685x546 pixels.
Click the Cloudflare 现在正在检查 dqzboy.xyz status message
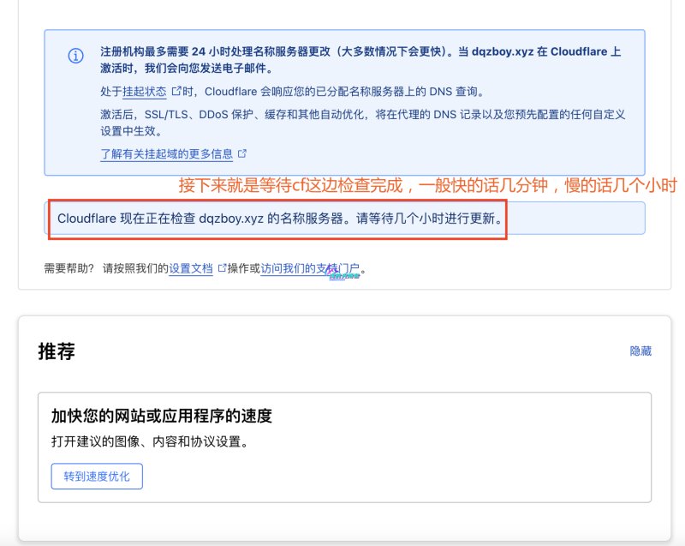click(x=280, y=218)
